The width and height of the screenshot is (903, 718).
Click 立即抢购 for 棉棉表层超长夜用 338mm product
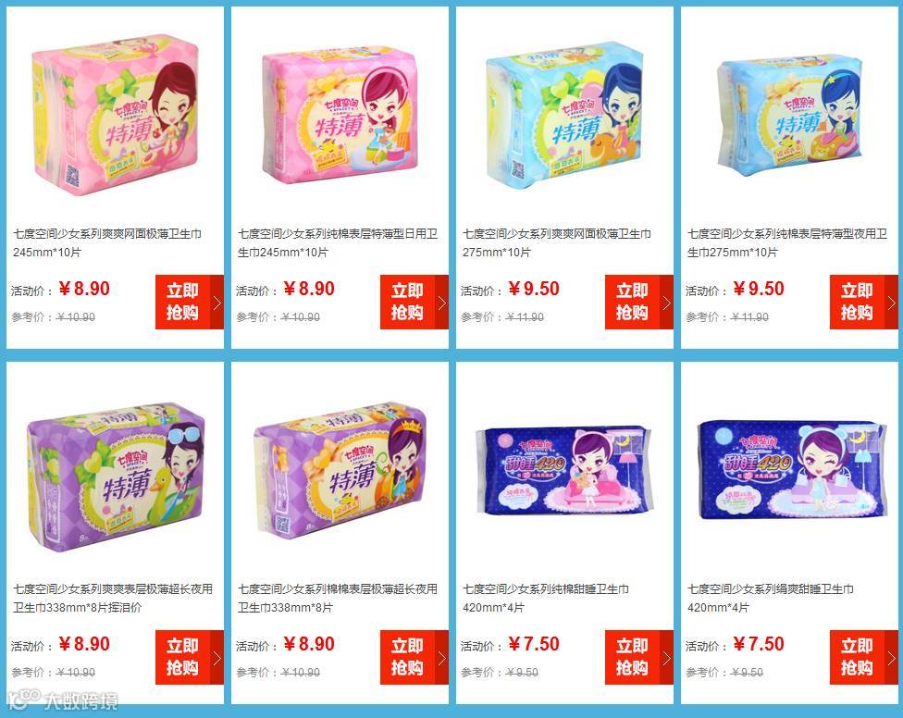tap(414, 657)
